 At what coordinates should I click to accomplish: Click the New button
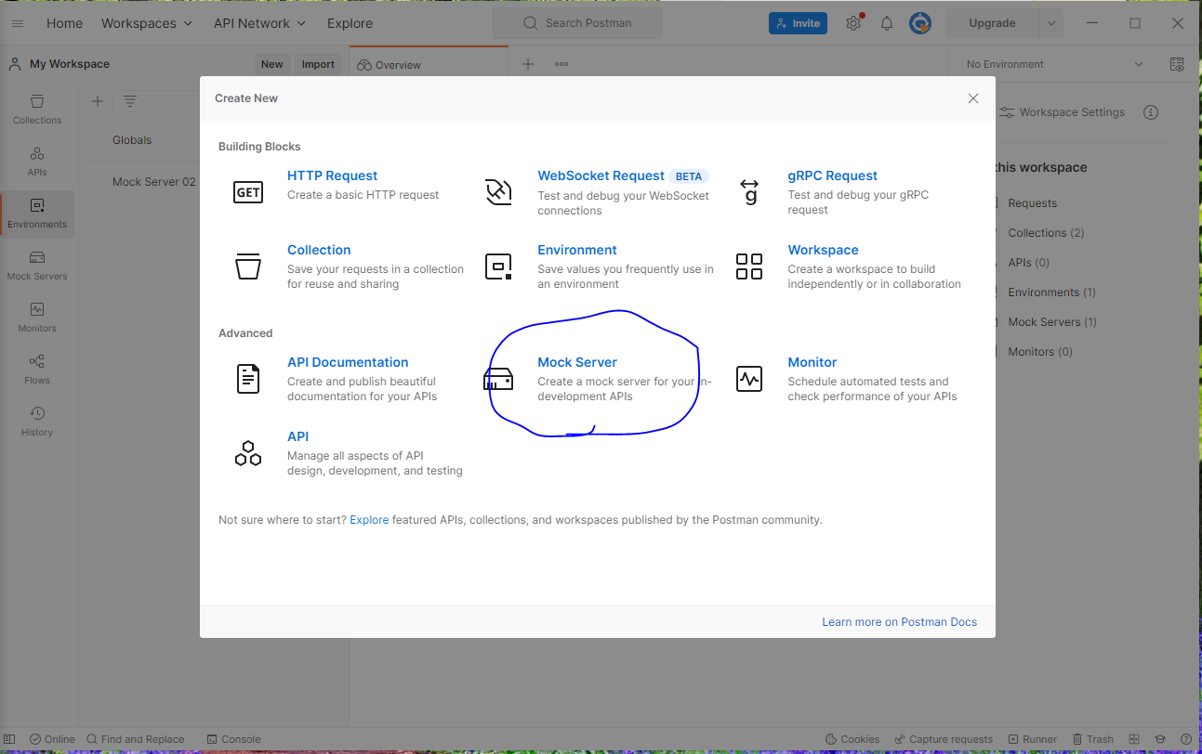point(272,64)
